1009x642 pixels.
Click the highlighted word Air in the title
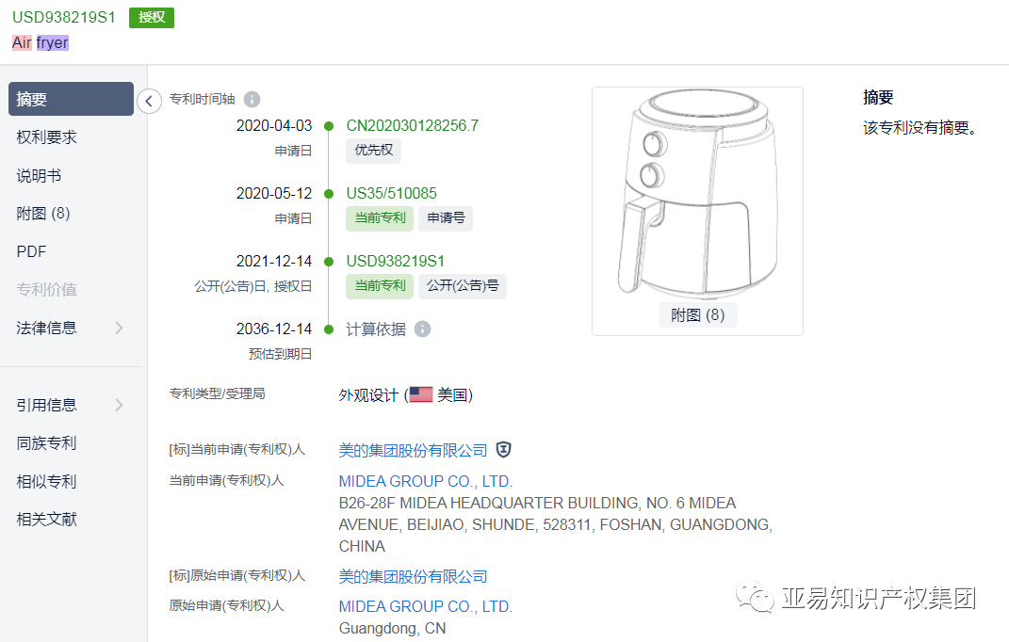pos(22,43)
